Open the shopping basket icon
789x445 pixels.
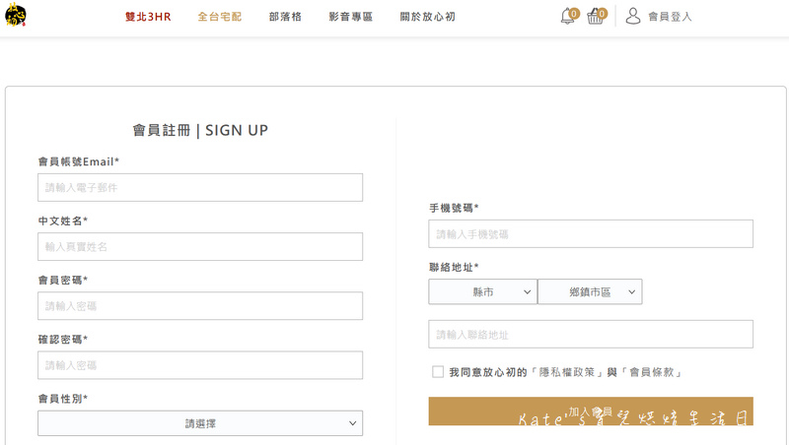[x=595, y=17]
